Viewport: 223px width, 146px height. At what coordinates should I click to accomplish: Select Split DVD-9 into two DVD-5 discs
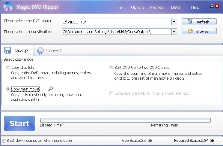coord(111,67)
